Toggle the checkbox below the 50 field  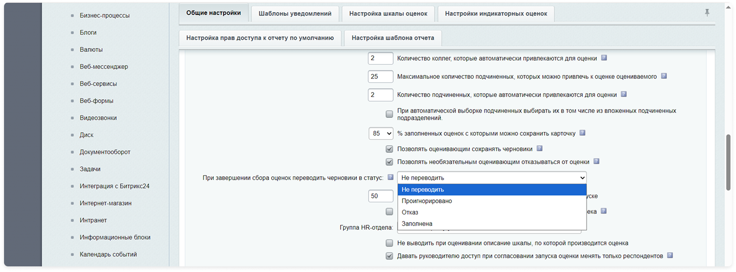coord(389,212)
